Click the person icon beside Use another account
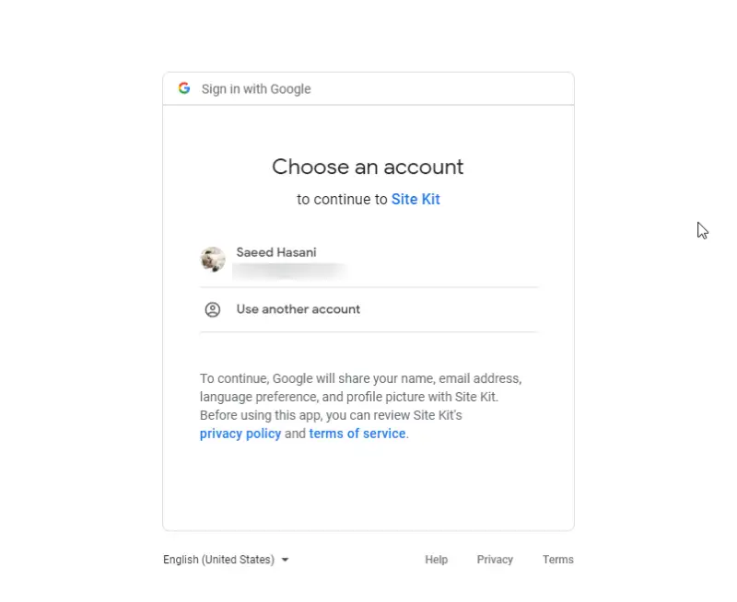 pos(213,309)
